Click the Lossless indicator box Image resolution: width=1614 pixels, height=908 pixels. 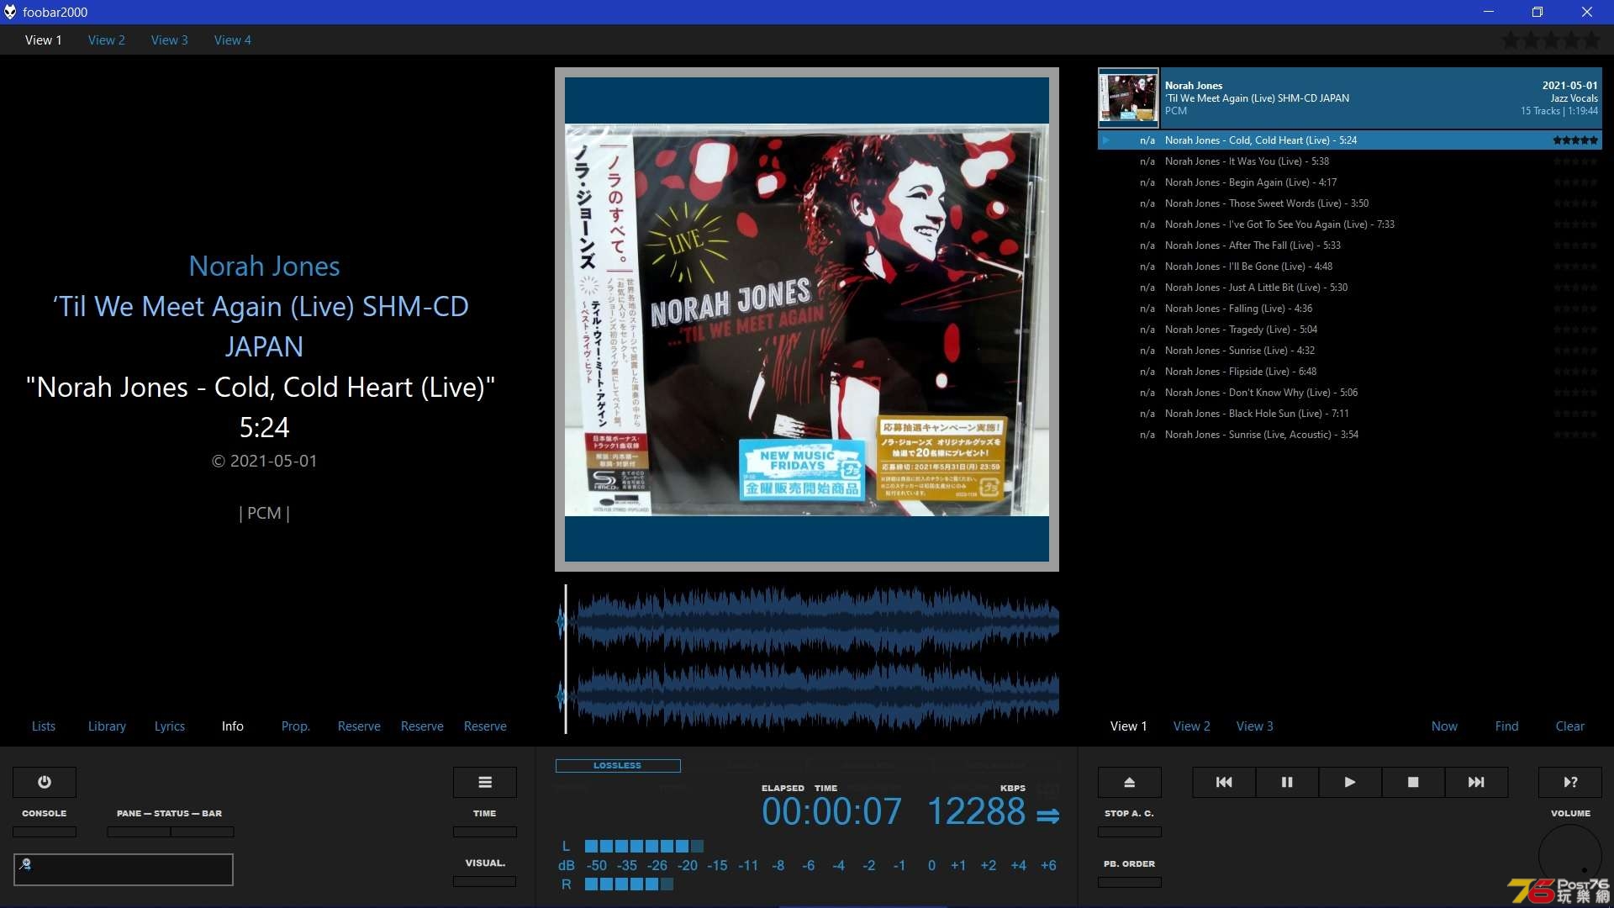(x=618, y=766)
